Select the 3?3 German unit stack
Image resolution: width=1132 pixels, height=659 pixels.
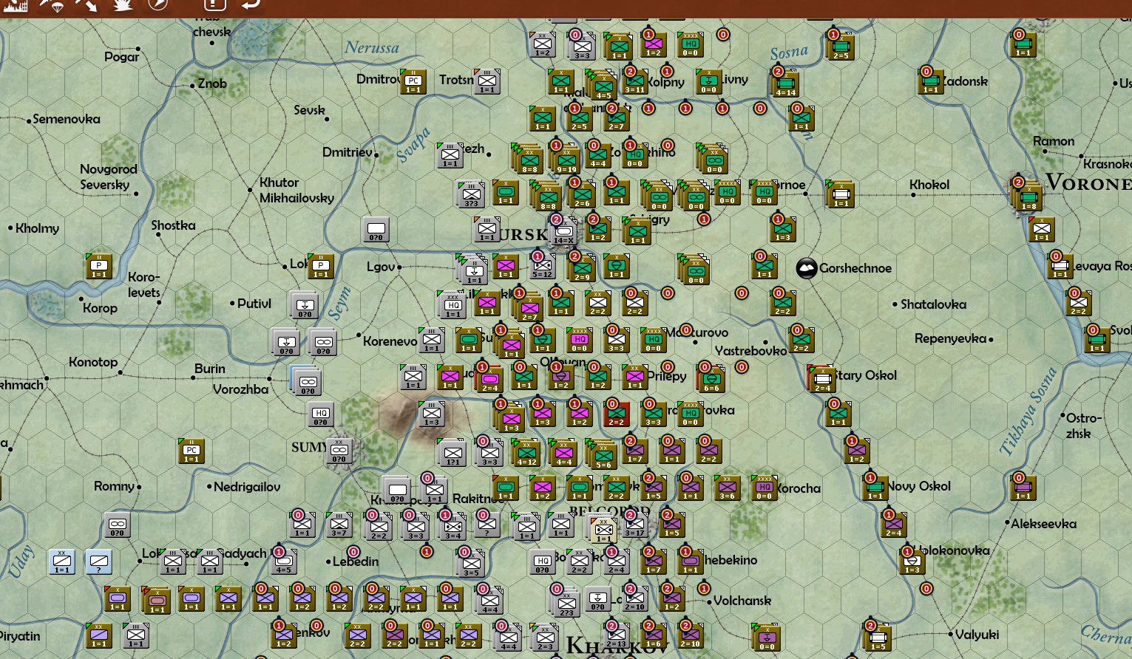[x=471, y=194]
